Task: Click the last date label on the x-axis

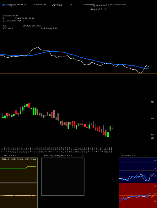Action: [112, 150]
